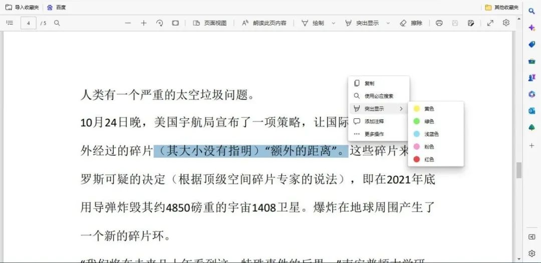Click the highlighted text “额外的距离”
The height and width of the screenshot is (263, 541).
tap(301, 151)
